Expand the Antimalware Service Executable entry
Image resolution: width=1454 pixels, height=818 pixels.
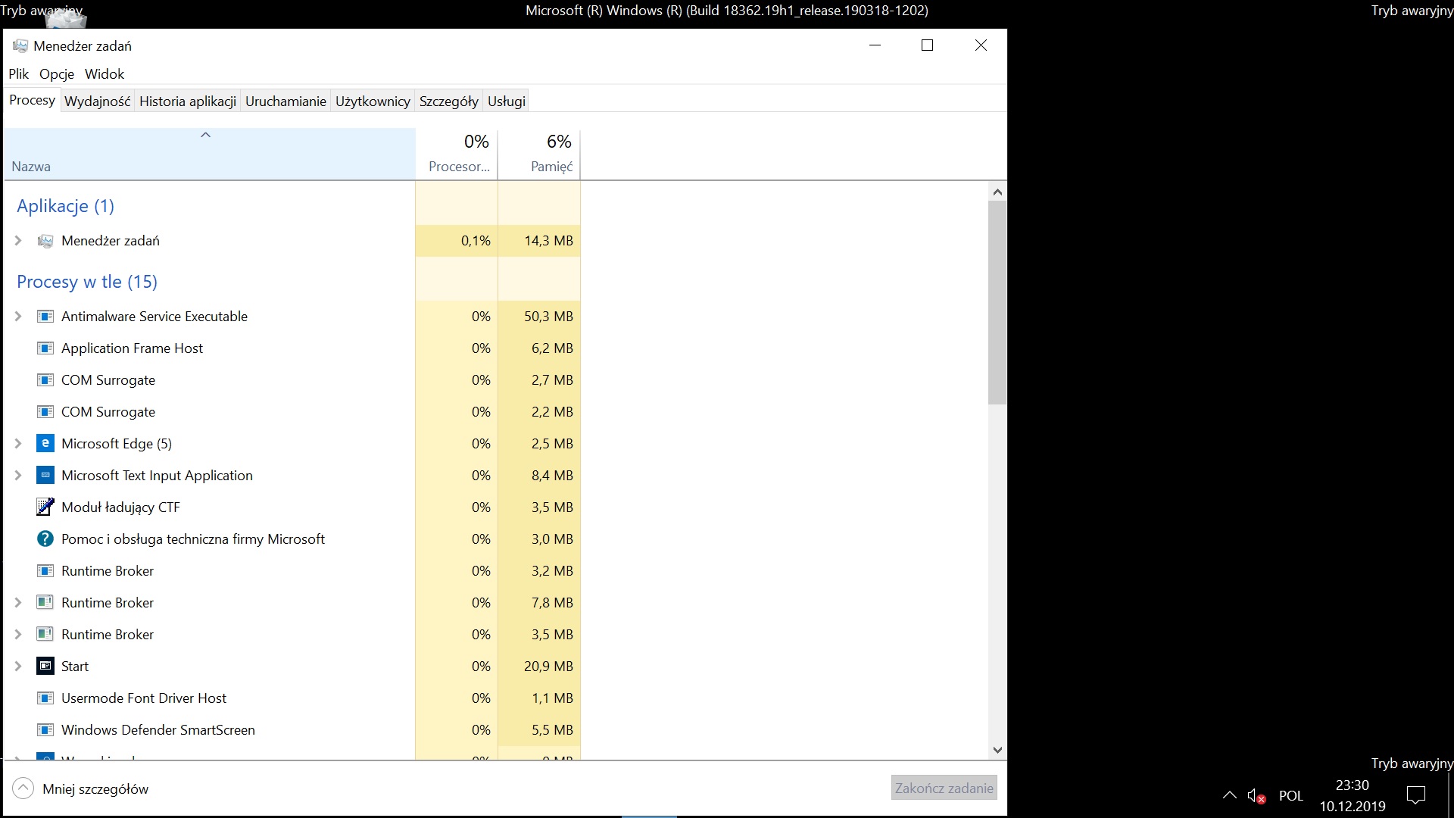pyautogui.click(x=18, y=317)
